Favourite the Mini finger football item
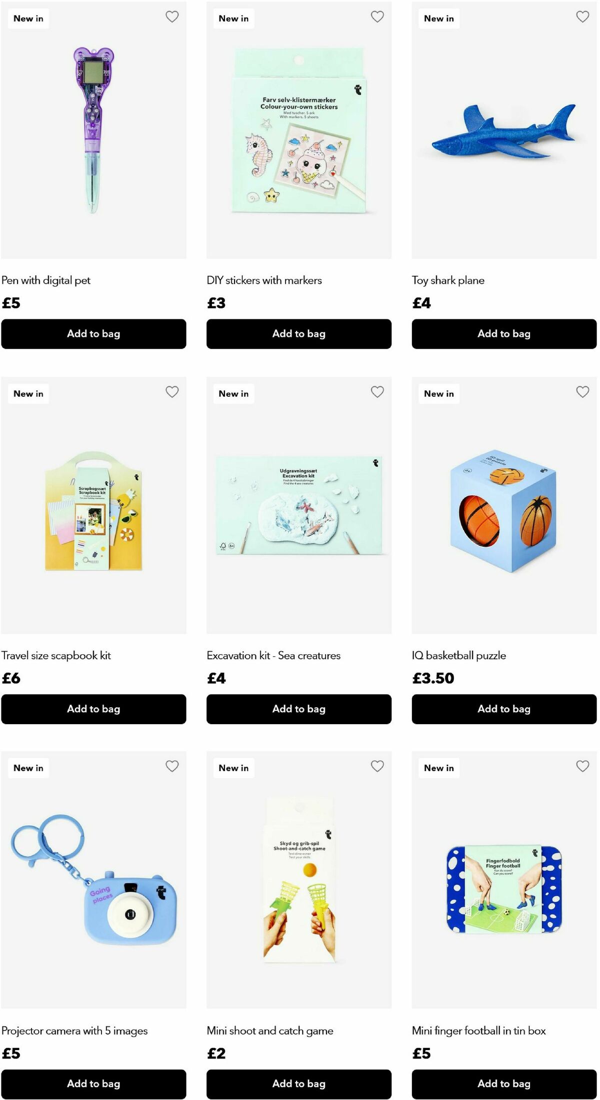 [x=582, y=767]
